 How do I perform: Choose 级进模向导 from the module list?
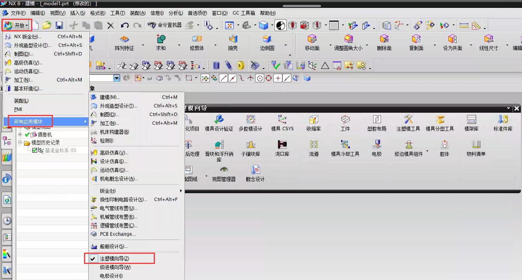[x=115, y=267]
